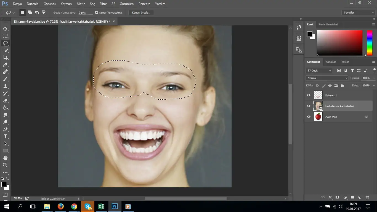Select the Eyedropper tool
This screenshot has height=212, width=377.
coord(5,65)
